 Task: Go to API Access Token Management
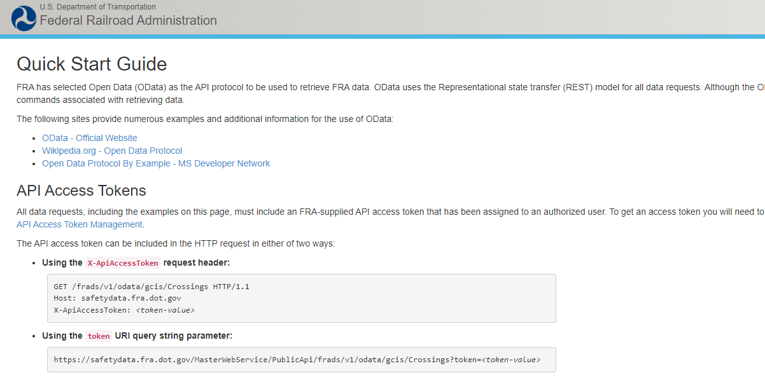[80, 224]
